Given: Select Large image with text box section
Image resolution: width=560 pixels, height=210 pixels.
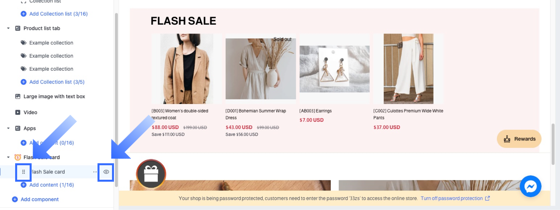Looking at the screenshot, I should coord(54,96).
